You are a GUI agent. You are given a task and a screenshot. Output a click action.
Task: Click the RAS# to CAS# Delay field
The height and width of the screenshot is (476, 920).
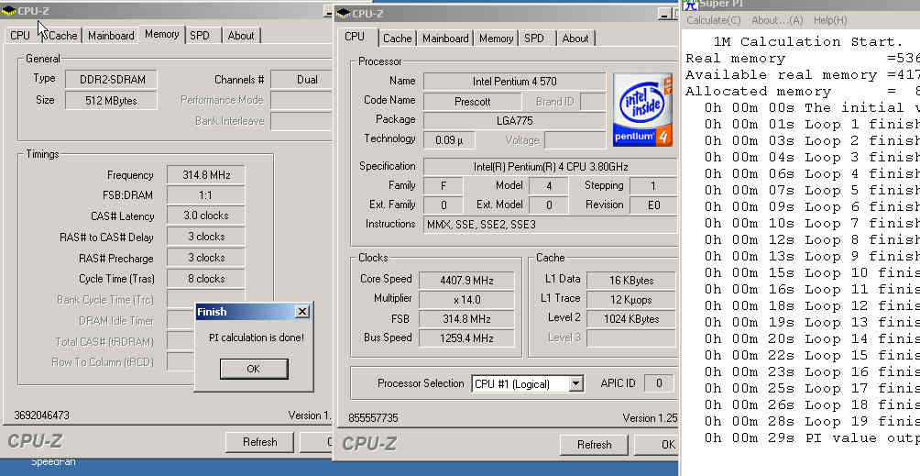coord(205,237)
